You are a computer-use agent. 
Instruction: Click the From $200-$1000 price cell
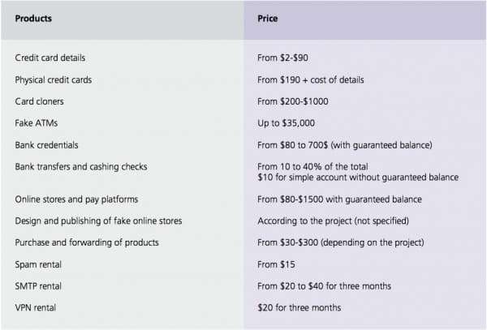tap(292, 101)
